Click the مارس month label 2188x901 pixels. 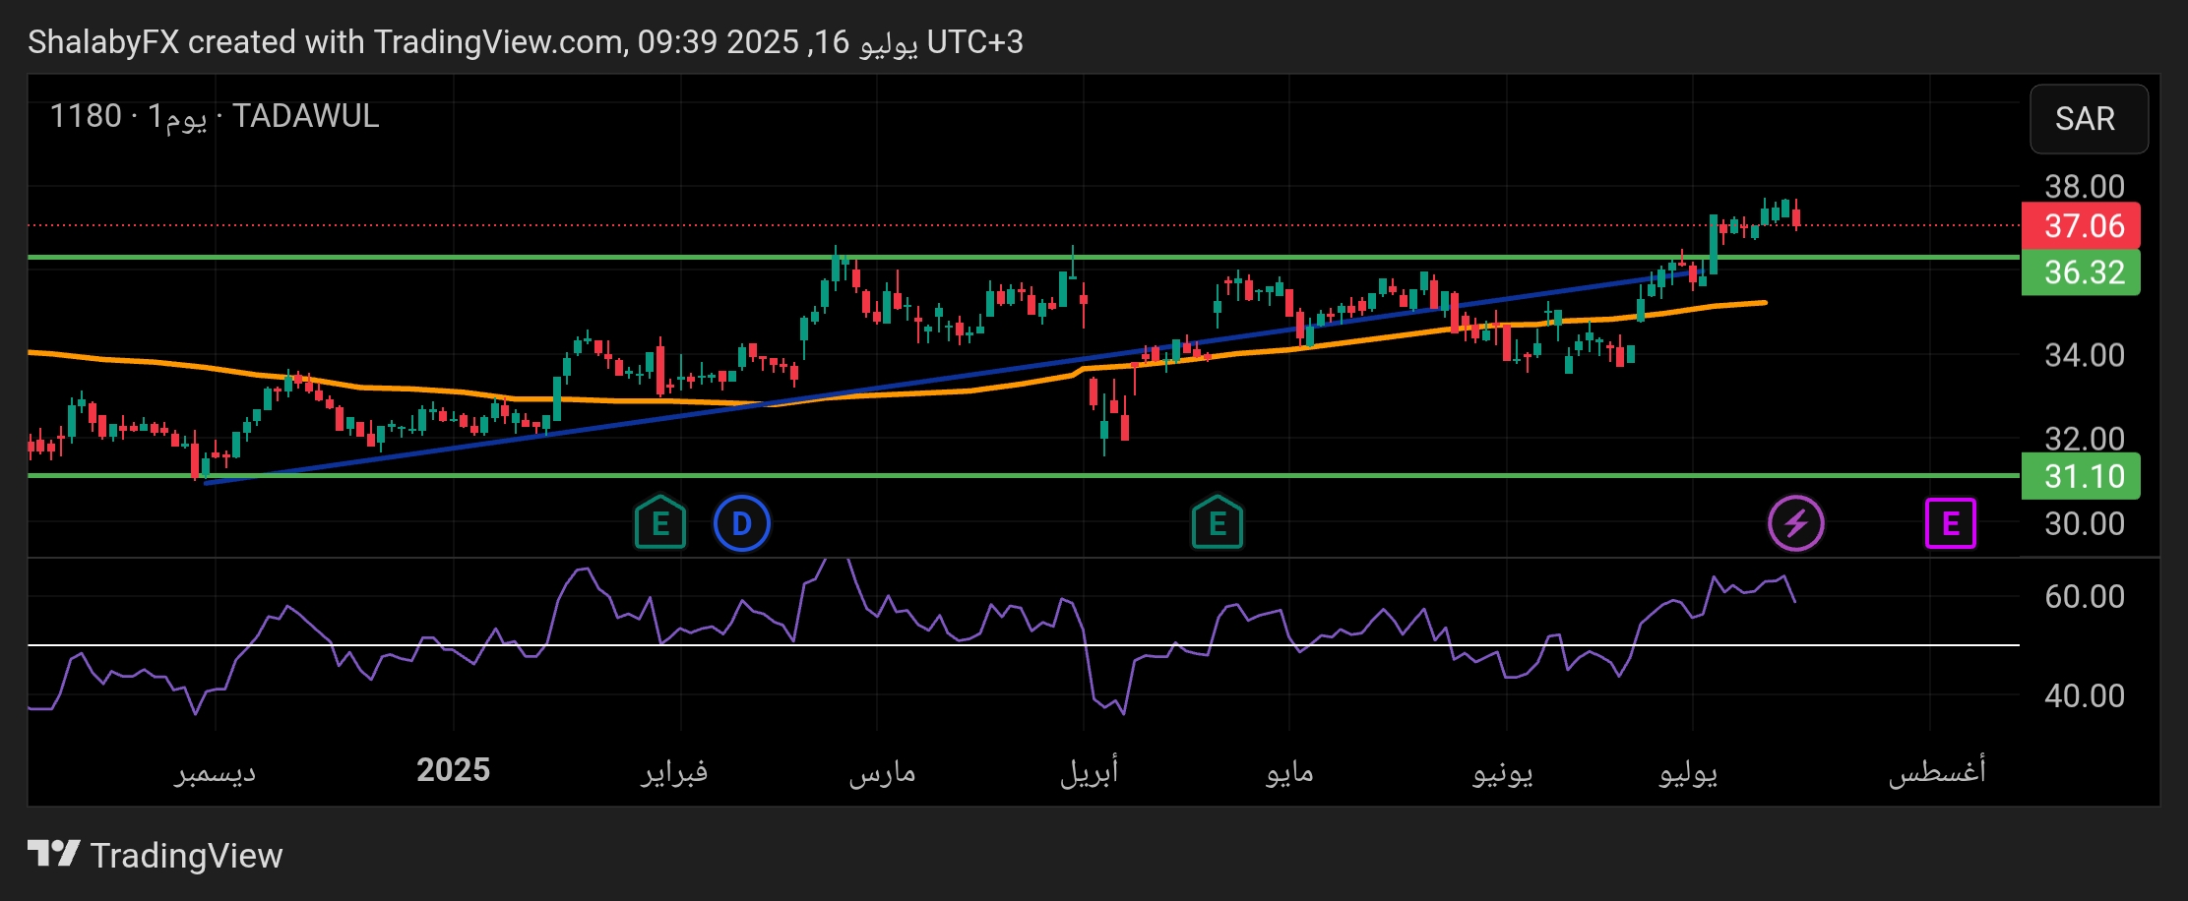pyautogui.click(x=883, y=773)
